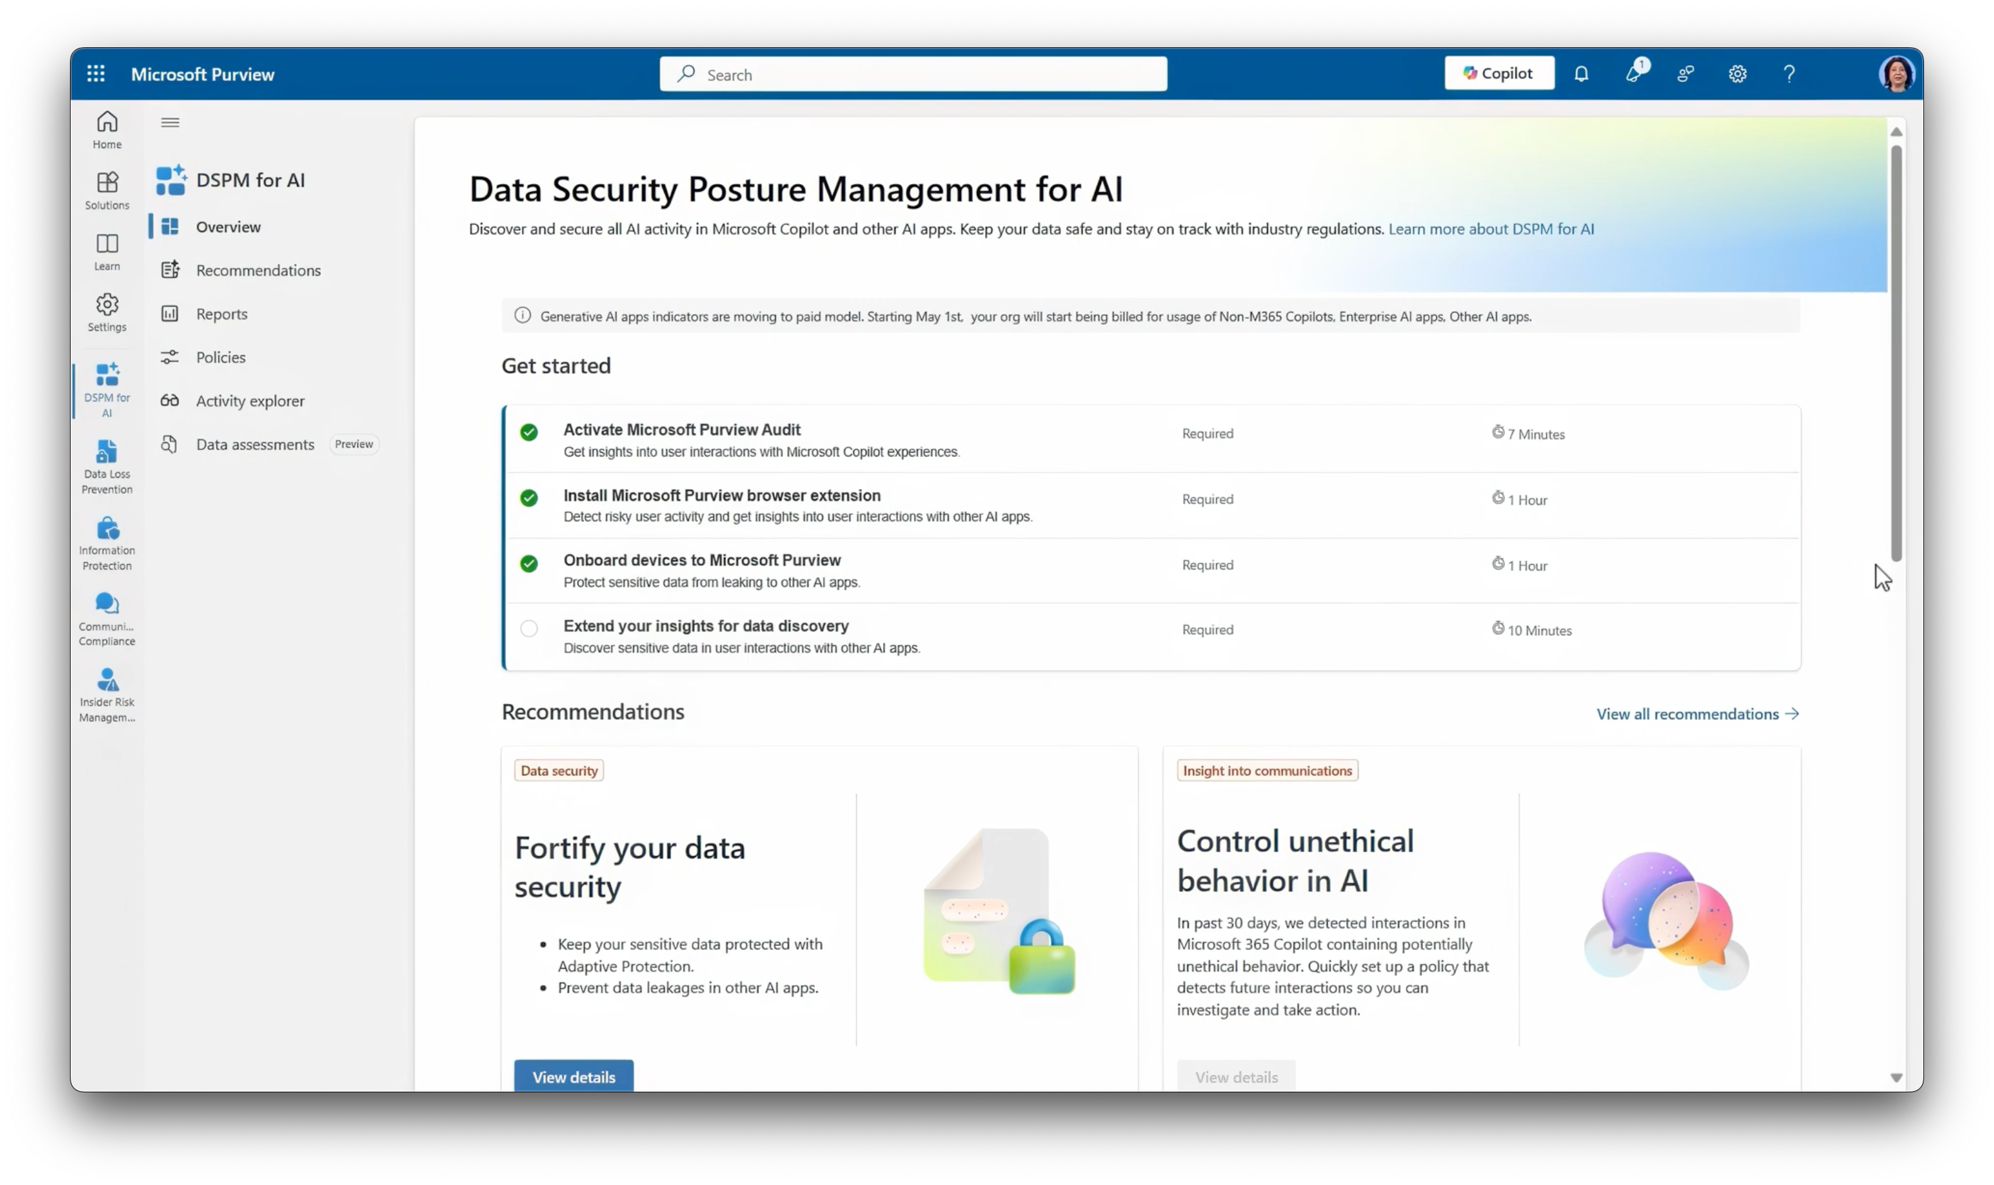1994x1185 pixels.
Task: Click in the Search box
Action: pyautogui.click(x=913, y=74)
